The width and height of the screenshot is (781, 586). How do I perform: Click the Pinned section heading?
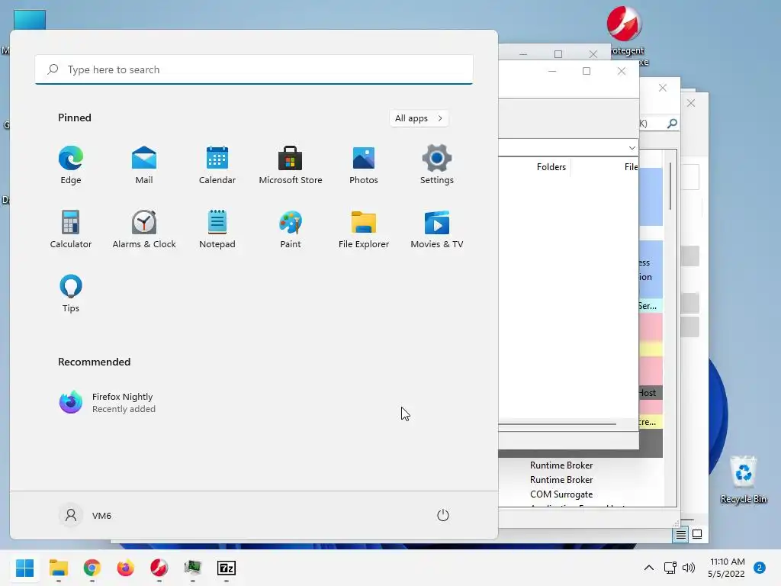75,118
